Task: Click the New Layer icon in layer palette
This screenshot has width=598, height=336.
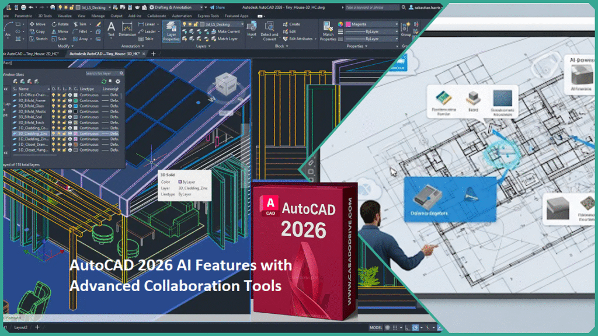Action: (x=15, y=82)
